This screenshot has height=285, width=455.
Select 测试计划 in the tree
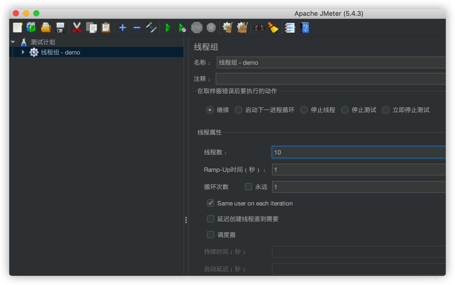(x=43, y=42)
